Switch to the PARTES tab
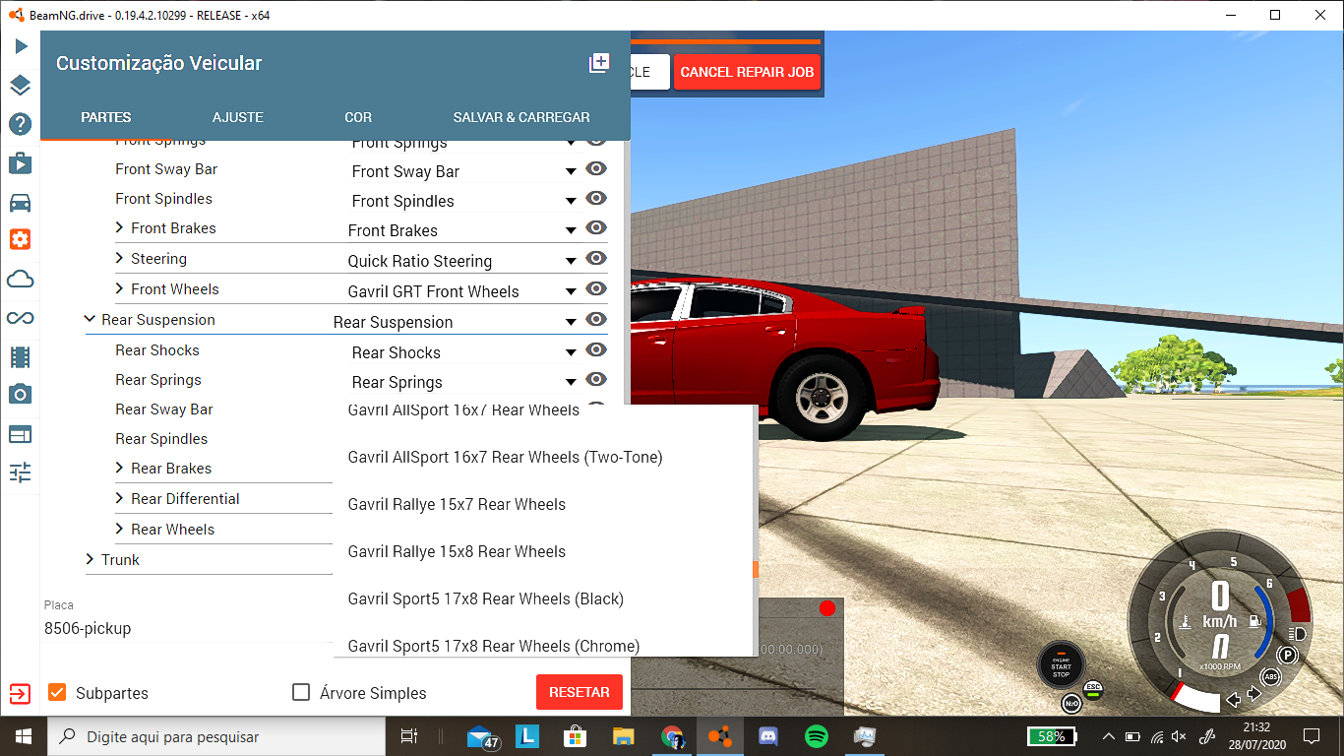This screenshot has height=756, width=1344. click(x=106, y=117)
